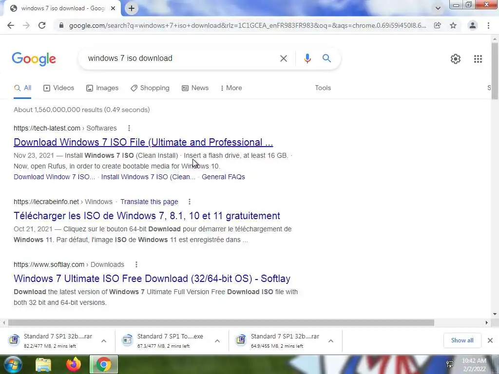Image resolution: width=499 pixels, height=374 pixels.
Task: Switch to Shopping results tab
Action: click(x=150, y=88)
